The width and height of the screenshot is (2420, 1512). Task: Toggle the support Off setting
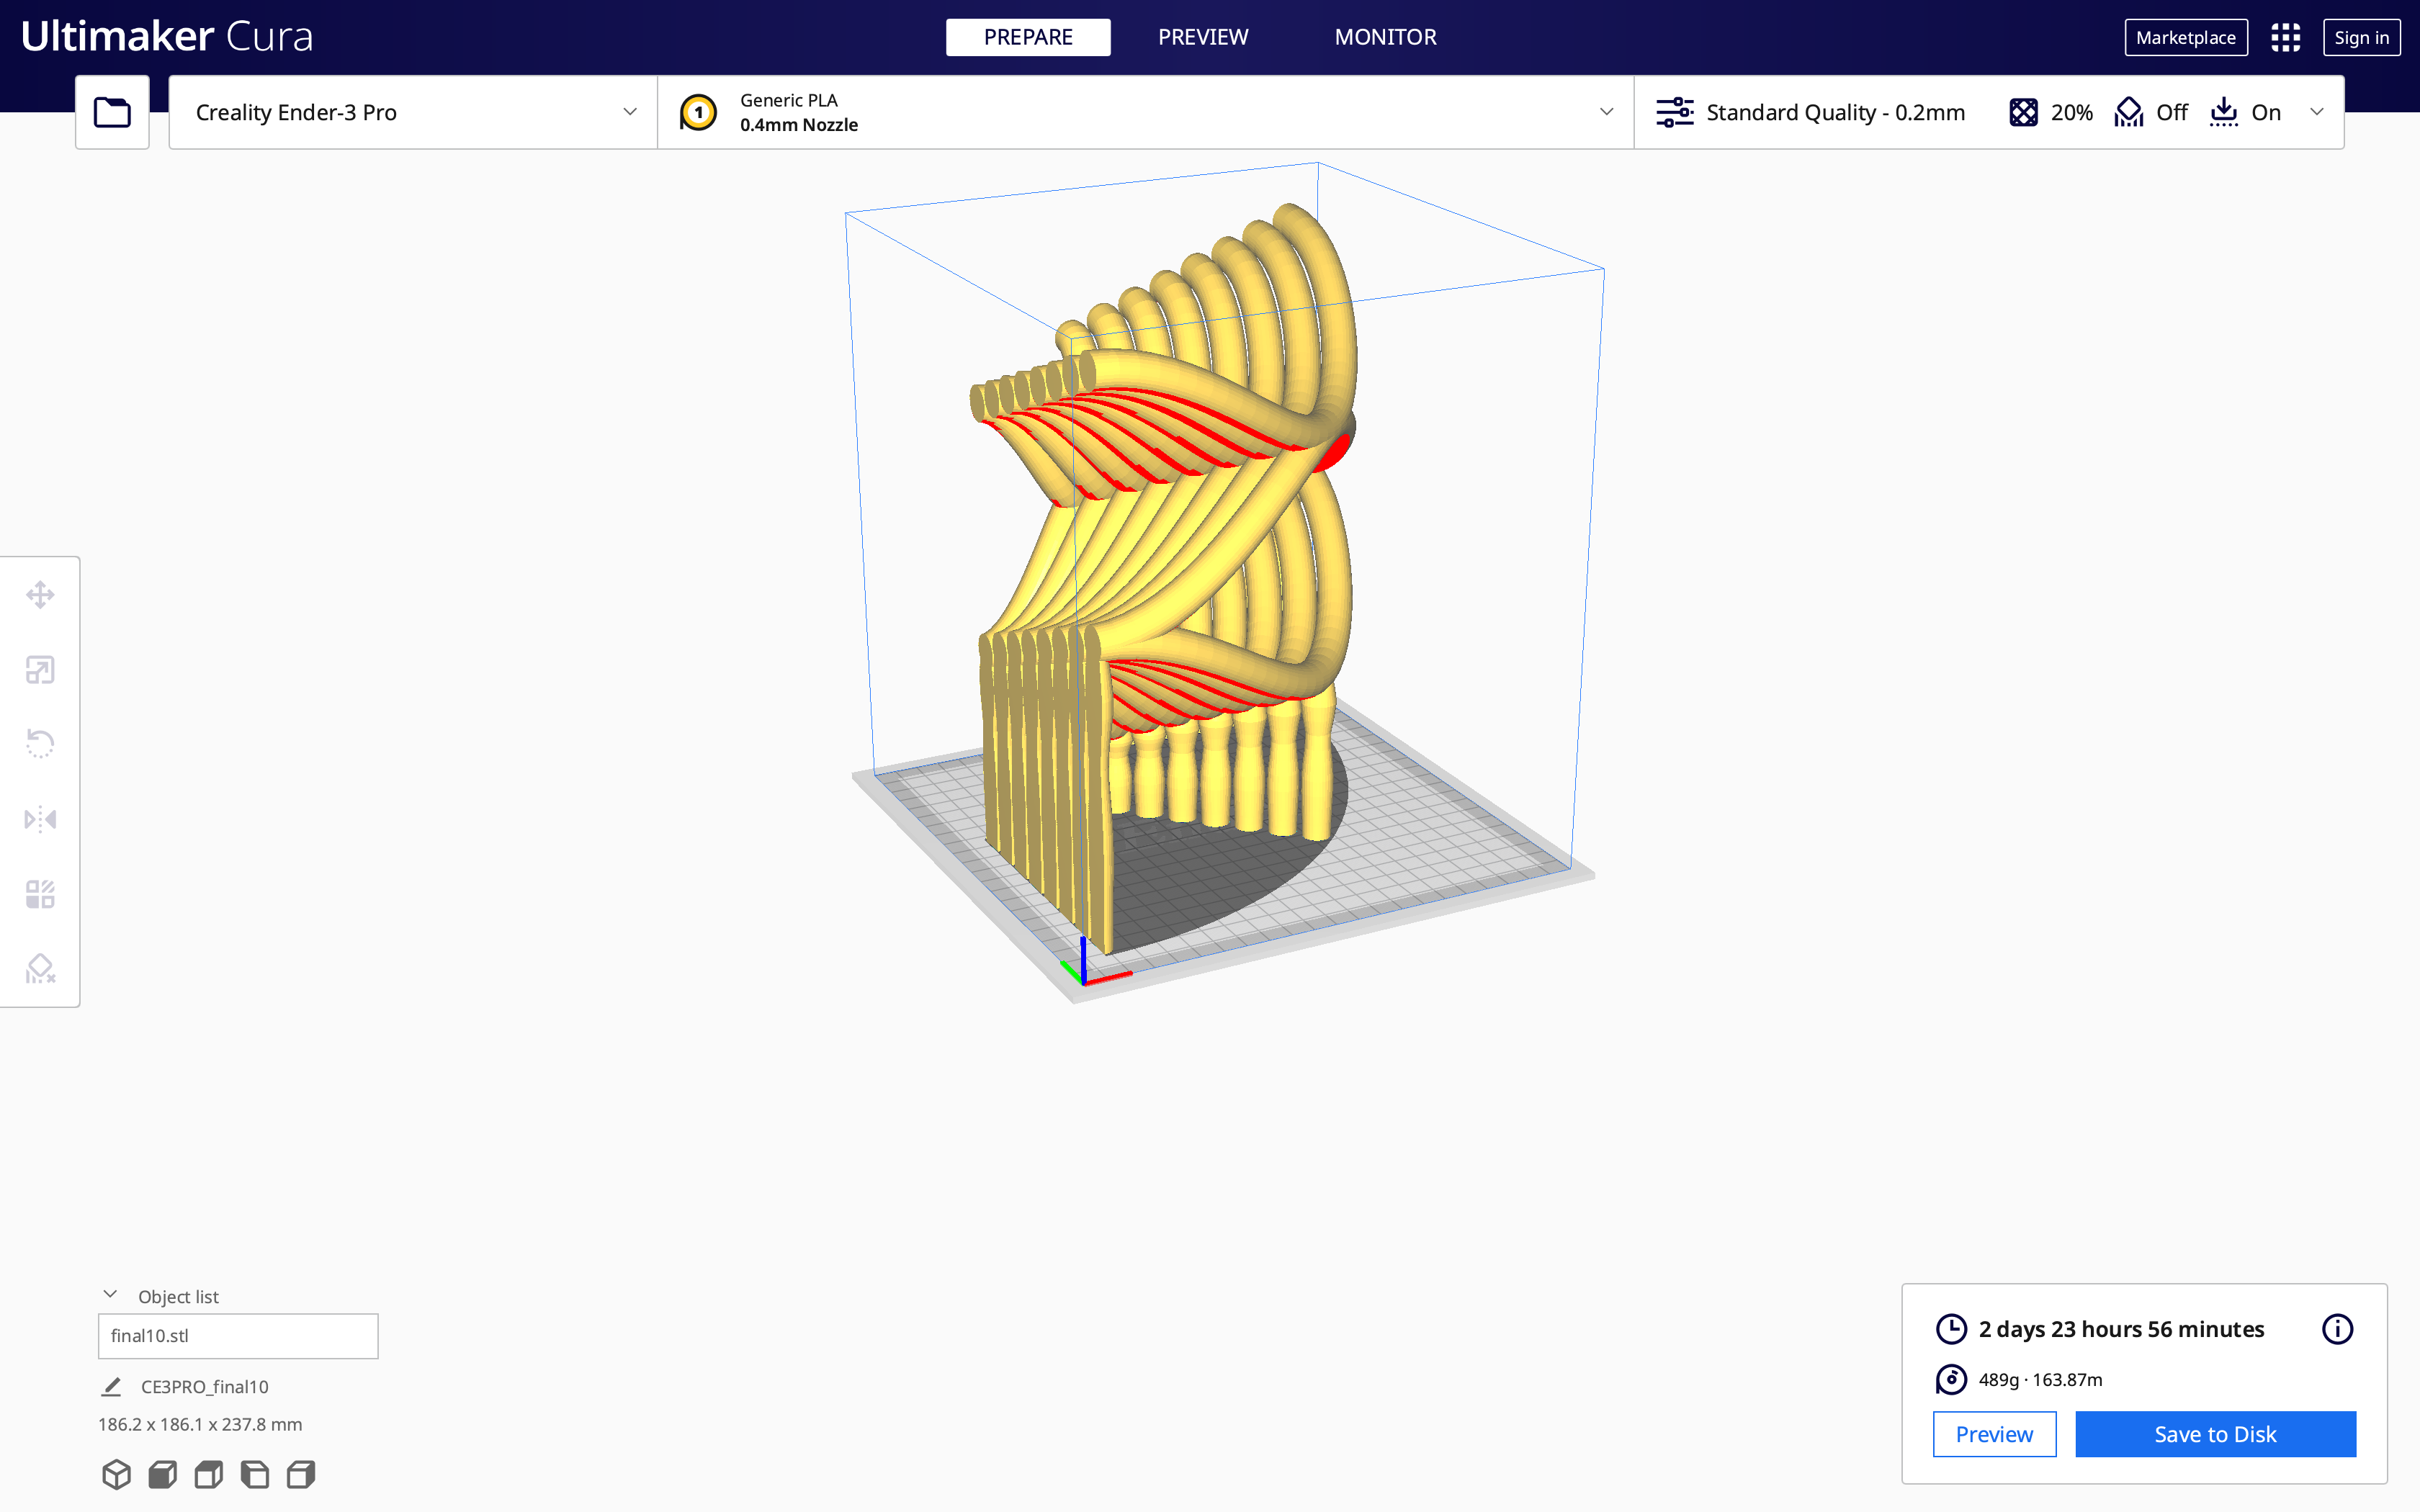click(x=2151, y=112)
